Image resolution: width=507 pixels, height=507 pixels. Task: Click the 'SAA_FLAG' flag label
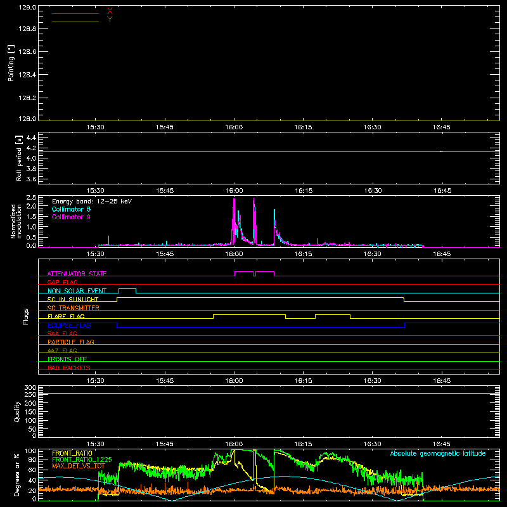pos(62,333)
